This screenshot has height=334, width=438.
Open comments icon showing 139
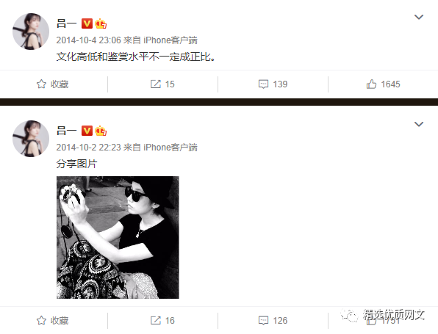click(x=263, y=84)
